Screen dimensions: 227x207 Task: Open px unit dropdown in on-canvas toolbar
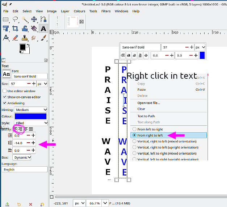tap(200, 47)
